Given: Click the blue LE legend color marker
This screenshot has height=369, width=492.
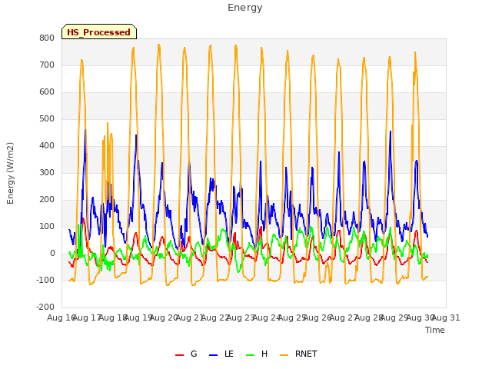Looking at the screenshot, I should pyautogui.click(x=213, y=355).
